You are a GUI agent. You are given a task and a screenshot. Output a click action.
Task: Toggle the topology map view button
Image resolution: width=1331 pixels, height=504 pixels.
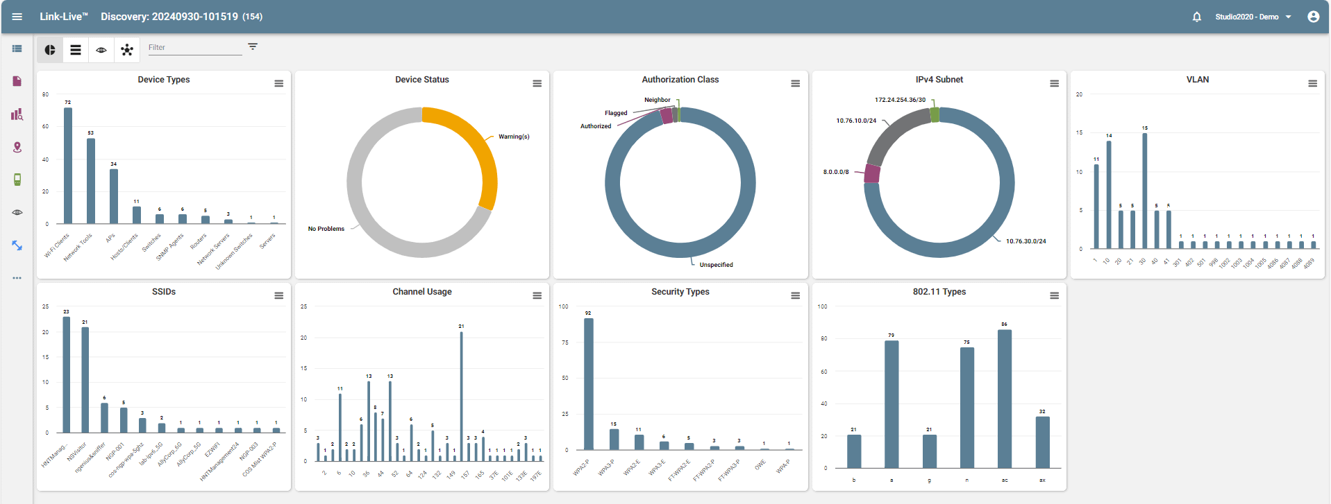tap(127, 50)
